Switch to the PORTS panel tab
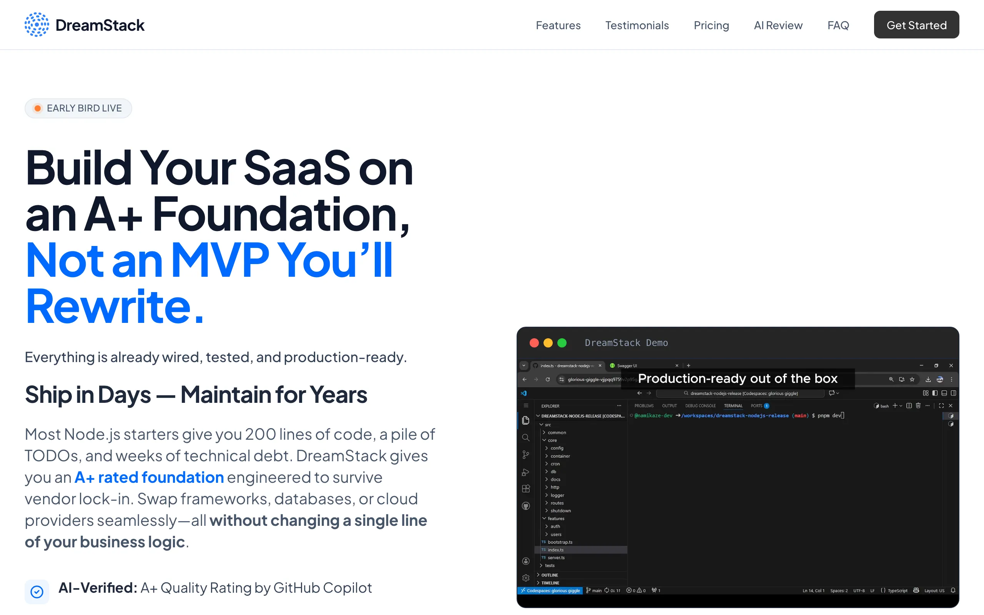 coord(760,406)
